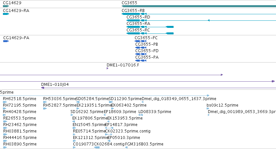Select the EP14817.3prime feature arrow
Viewport: 276px width, 149px height.
point(109,128)
